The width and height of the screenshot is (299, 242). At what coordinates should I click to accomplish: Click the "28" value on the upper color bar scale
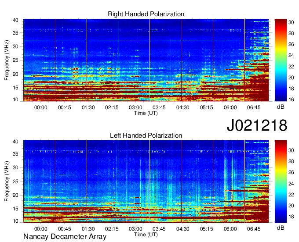pyautogui.click(x=291, y=33)
